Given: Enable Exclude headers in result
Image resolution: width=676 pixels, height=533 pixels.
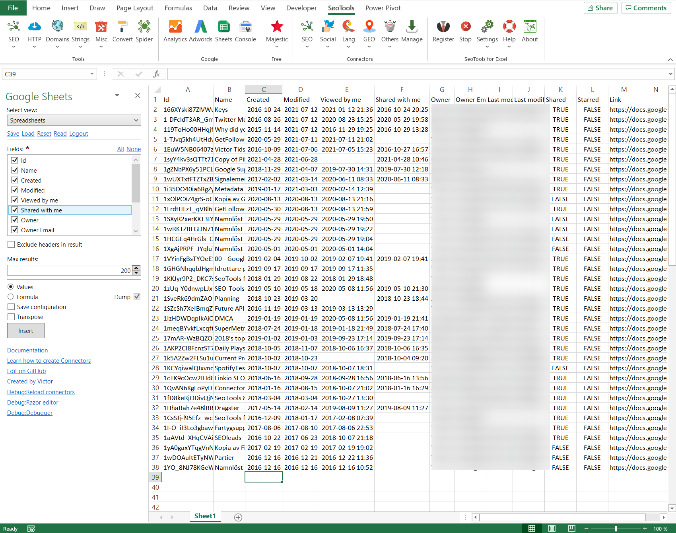Looking at the screenshot, I should tap(11, 245).
